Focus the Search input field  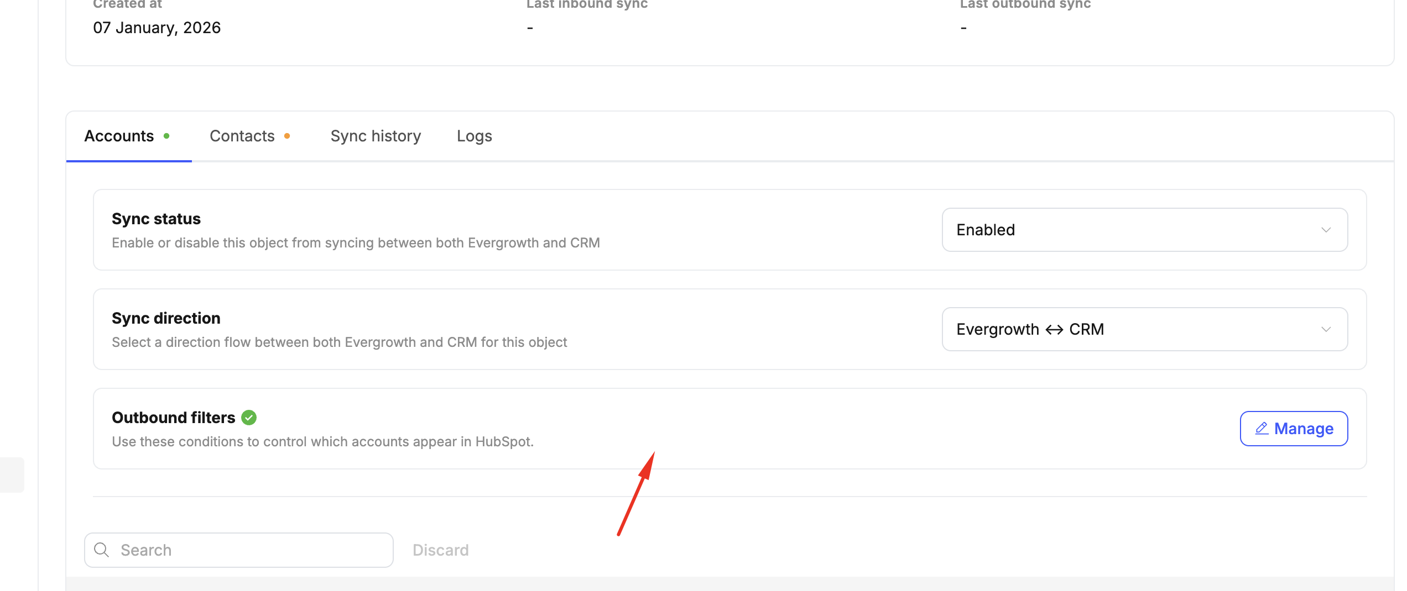pos(249,550)
